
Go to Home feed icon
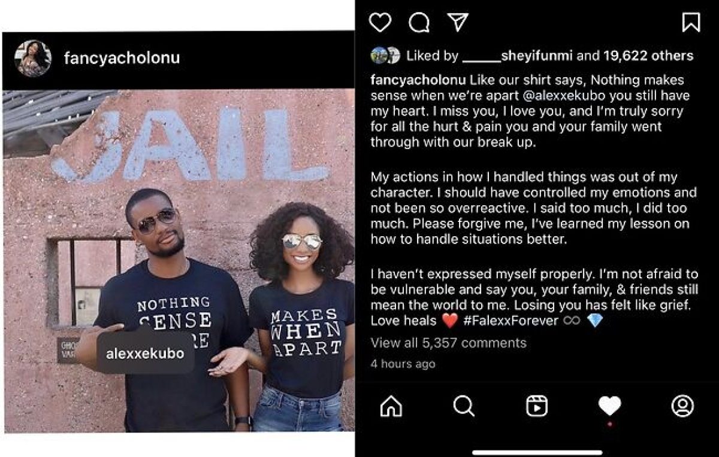tap(391, 406)
